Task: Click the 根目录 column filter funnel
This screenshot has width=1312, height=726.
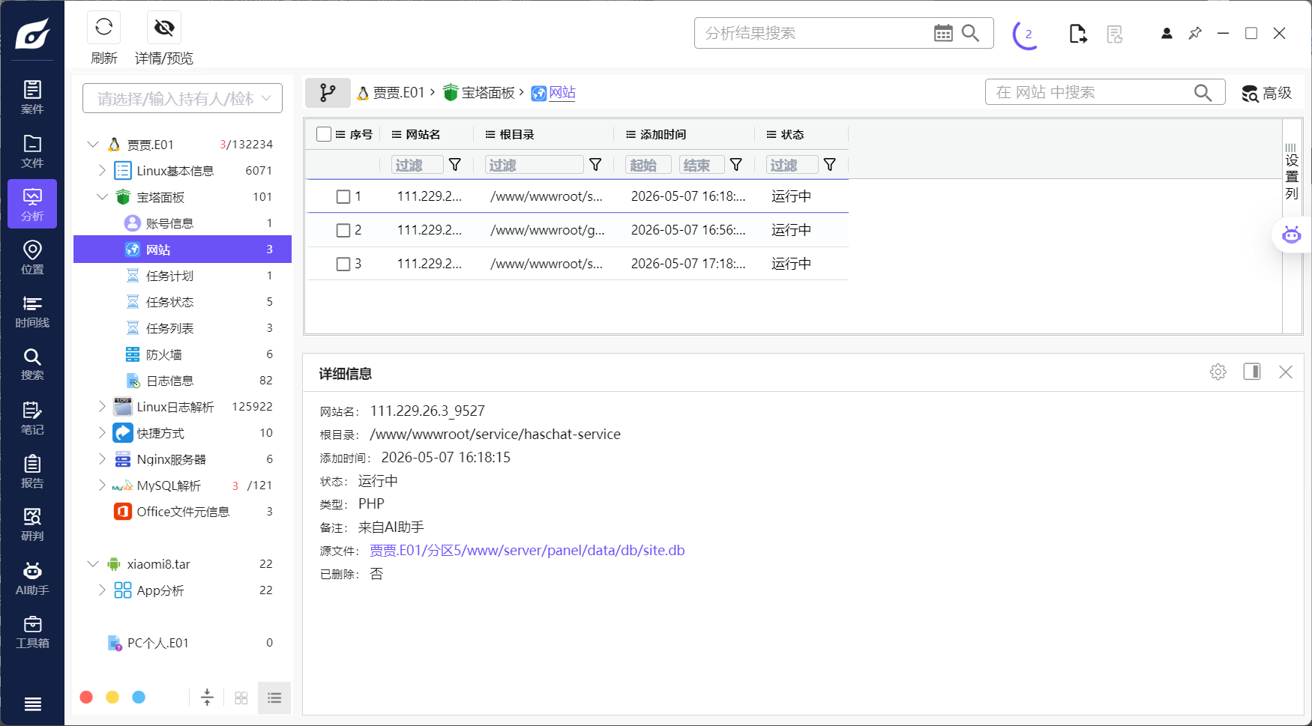Action: tap(595, 165)
